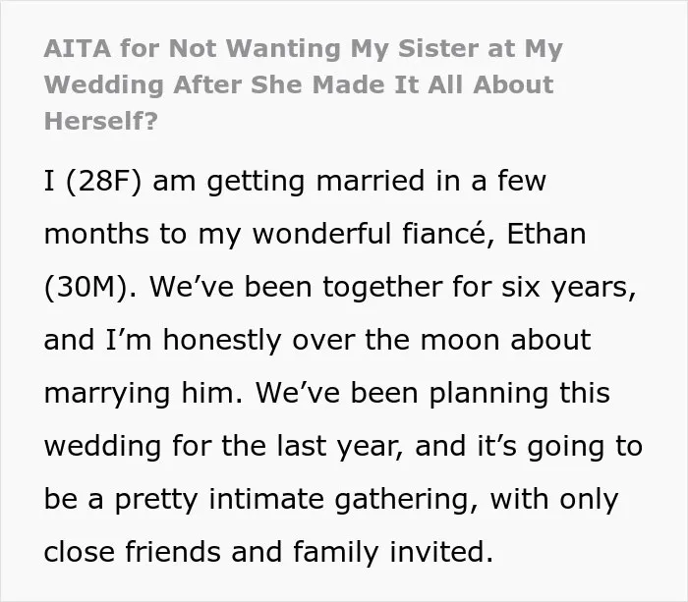Click the '(30M)' age tag
688x602 pixels.
coord(86,287)
